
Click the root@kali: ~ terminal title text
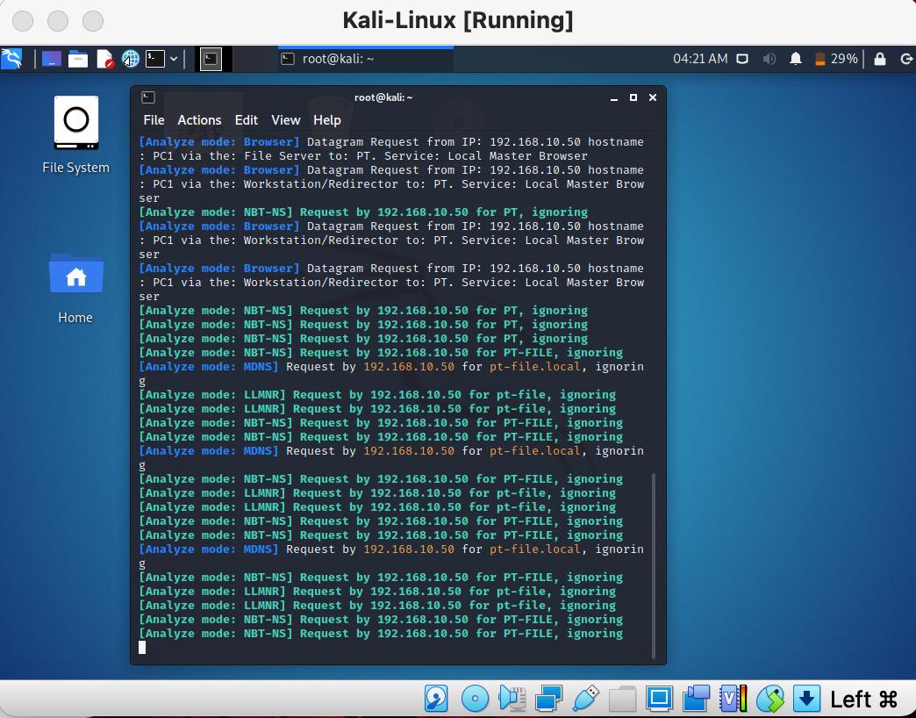click(x=383, y=97)
